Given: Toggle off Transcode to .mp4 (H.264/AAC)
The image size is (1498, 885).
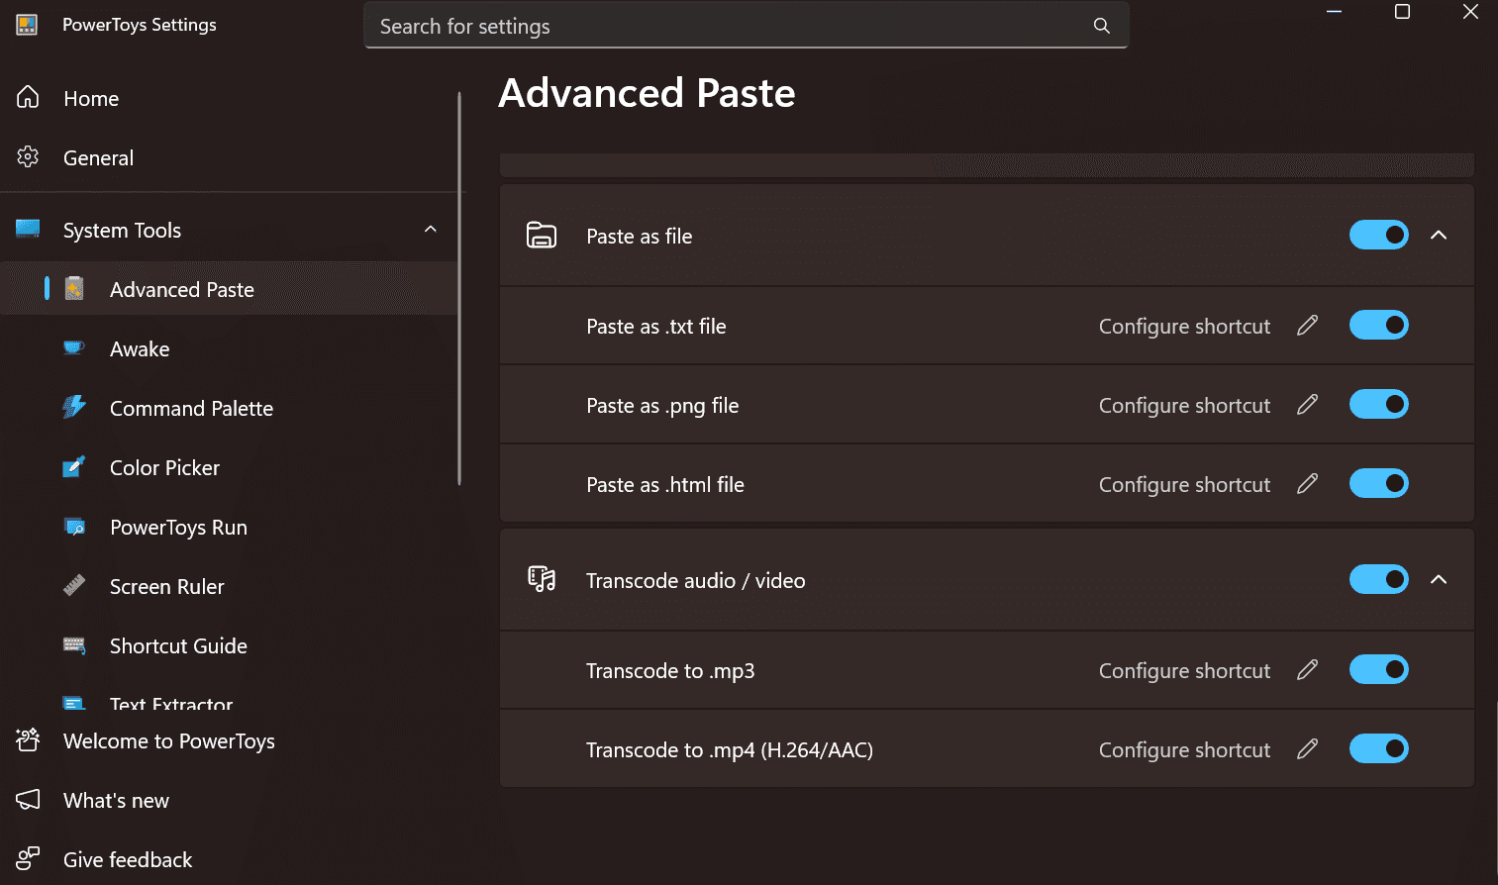Looking at the screenshot, I should [1378, 749].
